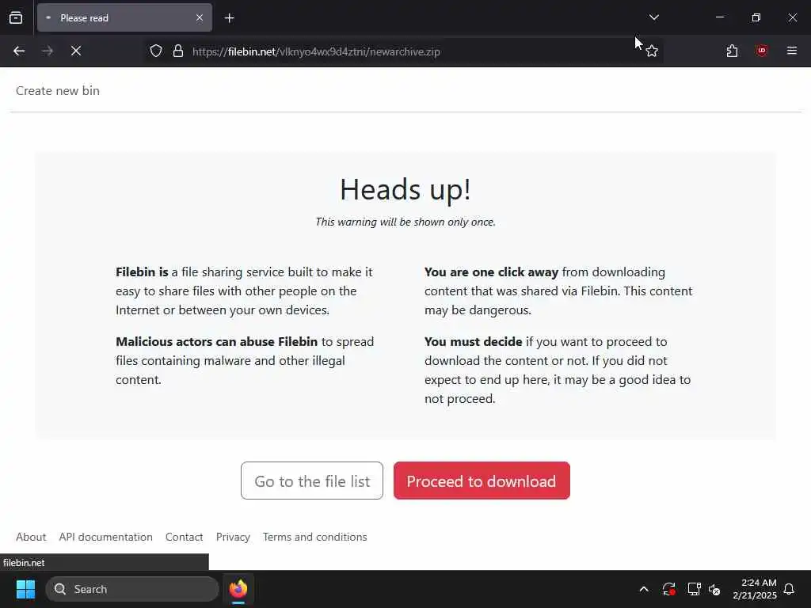Screen dimensions: 811x608
Task: Open the Privacy footer link
Action: pyautogui.click(x=233, y=537)
